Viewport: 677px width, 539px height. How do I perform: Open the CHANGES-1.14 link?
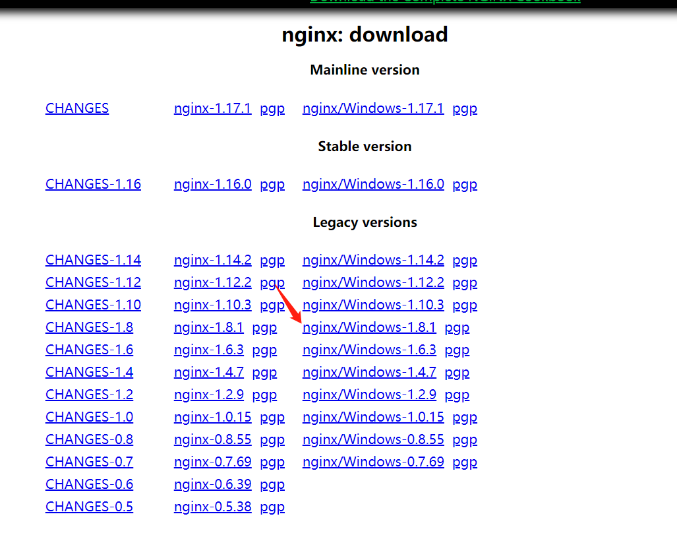pyautogui.click(x=93, y=260)
